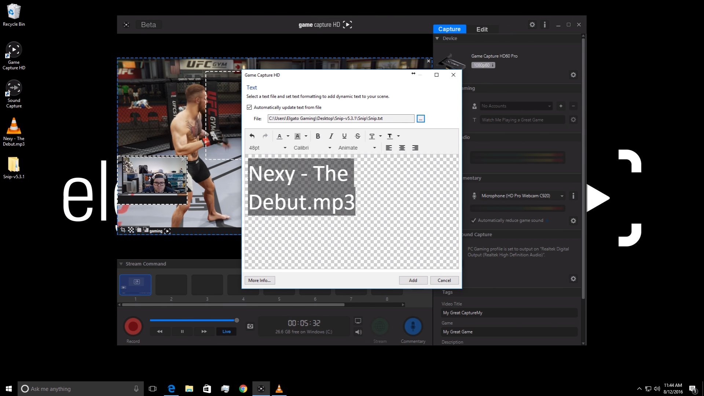Toggle bold text formatting

tap(318, 136)
